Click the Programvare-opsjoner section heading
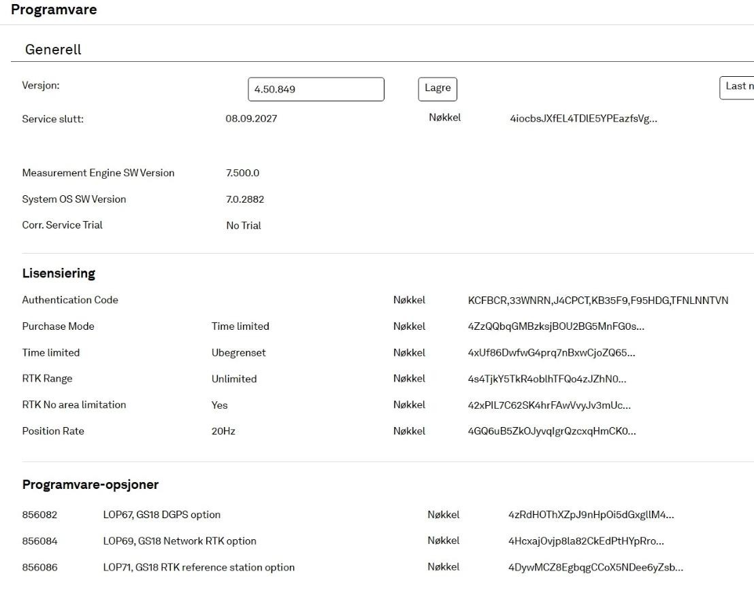This screenshot has height=612, width=754. click(91, 484)
